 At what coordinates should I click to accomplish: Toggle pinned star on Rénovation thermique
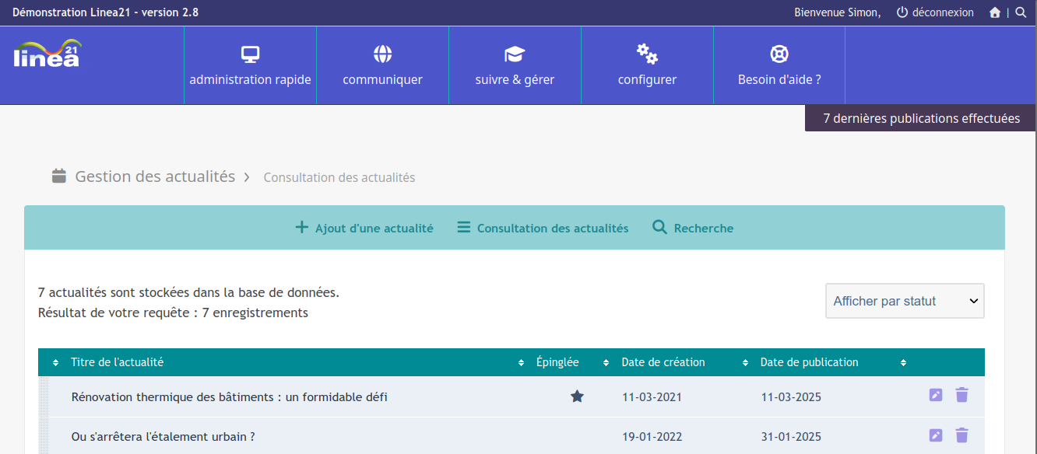577,396
